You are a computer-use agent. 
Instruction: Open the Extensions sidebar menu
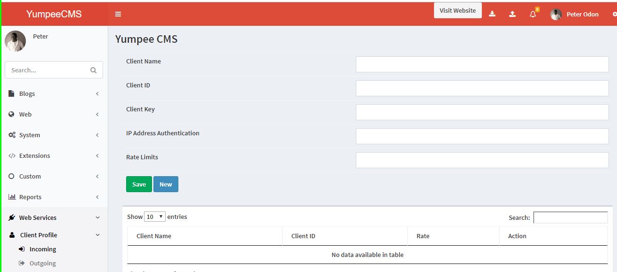(55, 155)
